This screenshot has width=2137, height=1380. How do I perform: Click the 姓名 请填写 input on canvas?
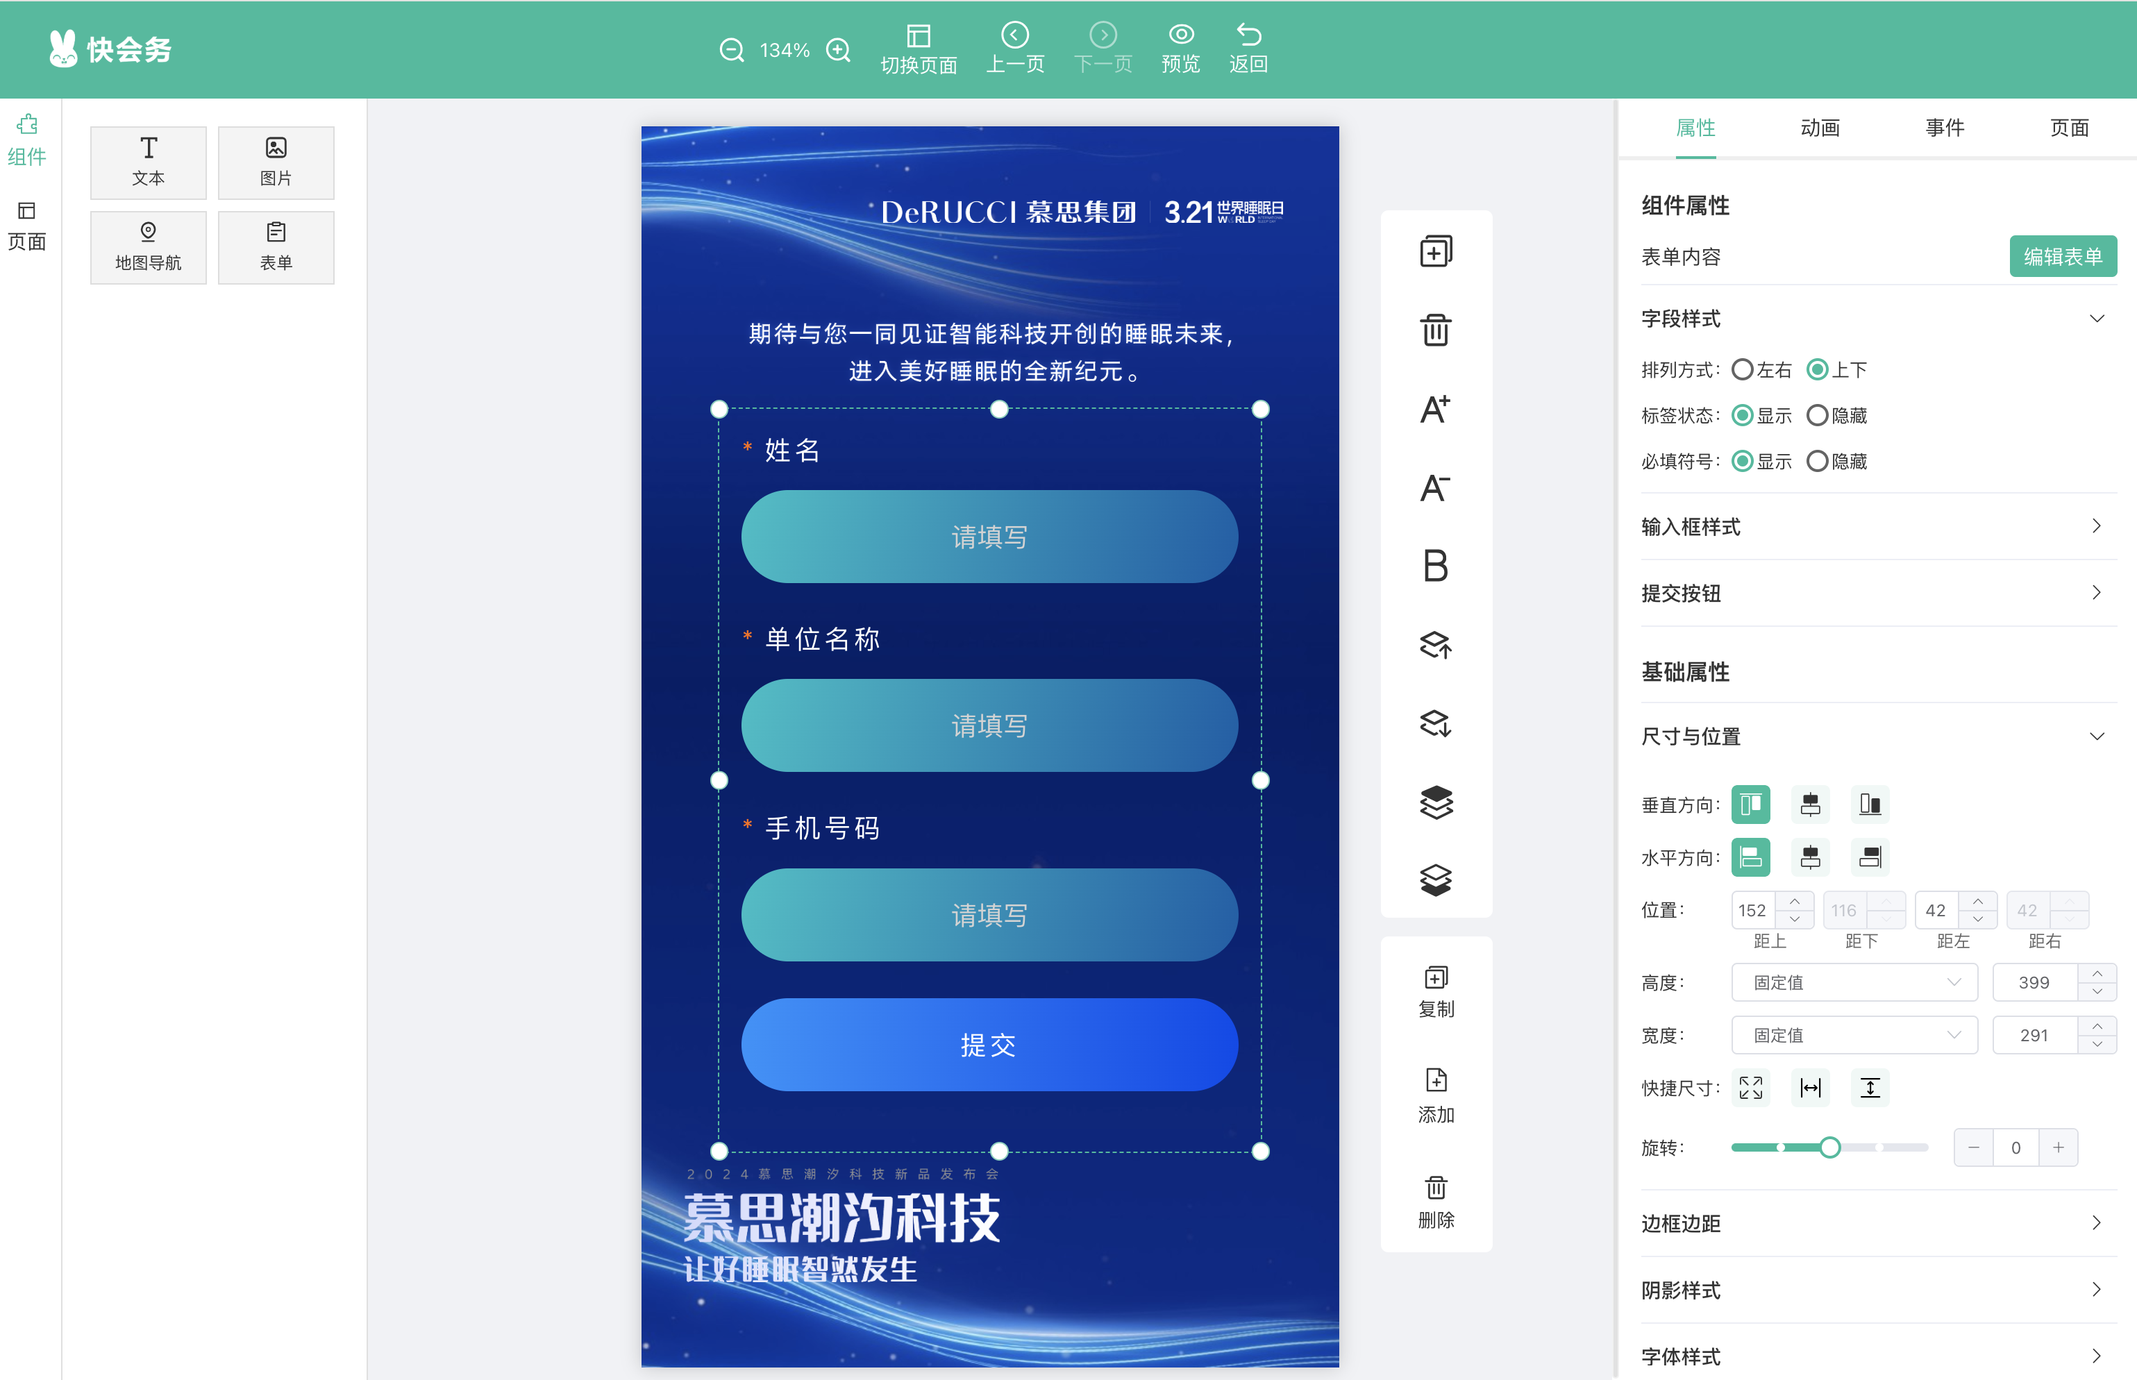coord(989,536)
